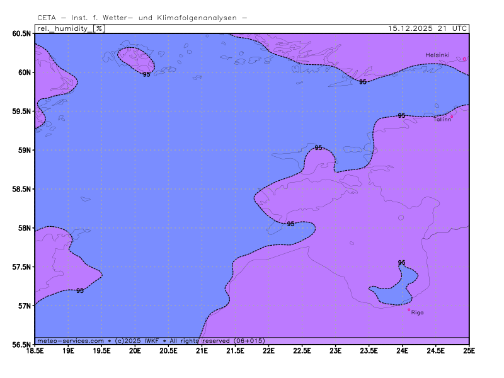Select the Helsinki city label
This screenshot has height=378, width=504.
point(437,55)
